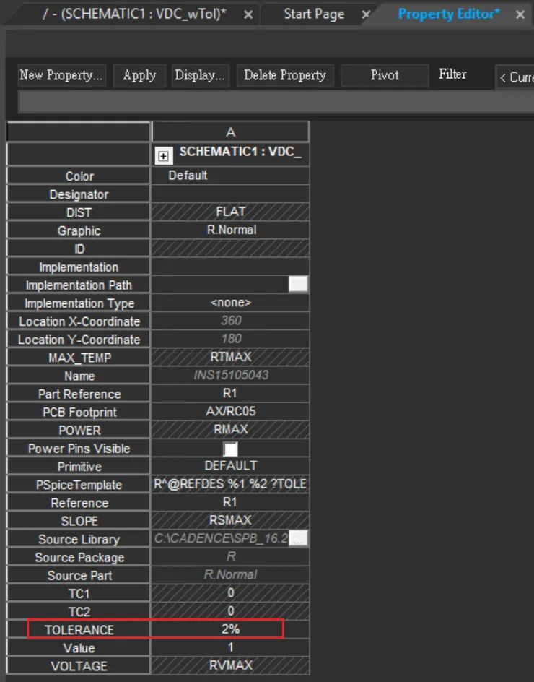Click the Implementation Path browse button
The image size is (534, 682).
pyautogui.click(x=298, y=285)
